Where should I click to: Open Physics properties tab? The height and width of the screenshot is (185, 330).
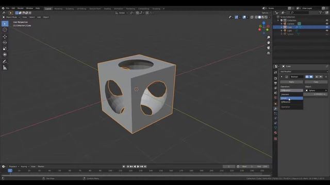click(x=275, y=118)
